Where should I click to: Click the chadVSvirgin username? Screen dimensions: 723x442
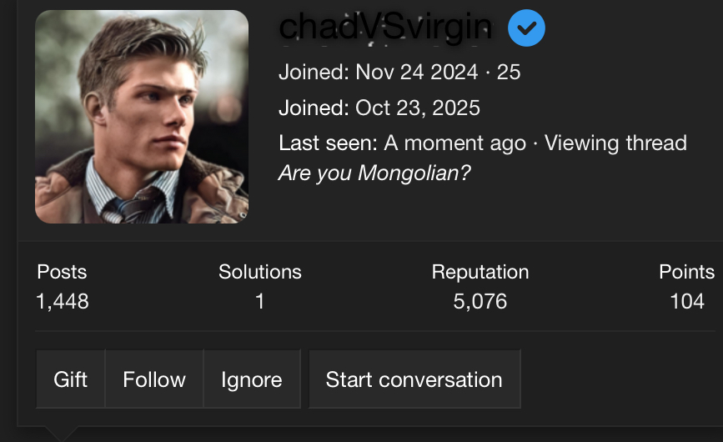pos(384,28)
